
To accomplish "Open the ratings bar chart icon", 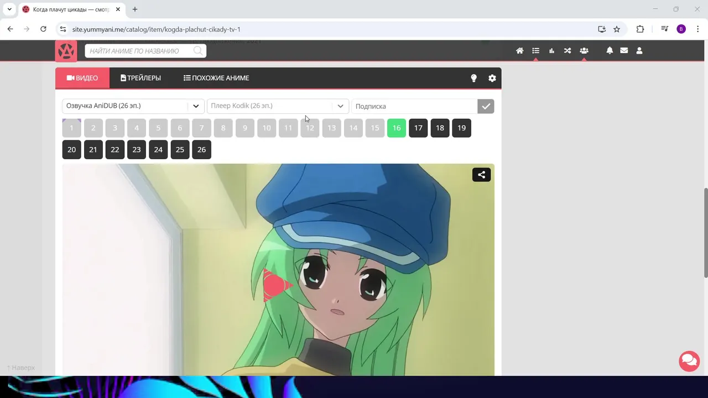I will pos(551,51).
